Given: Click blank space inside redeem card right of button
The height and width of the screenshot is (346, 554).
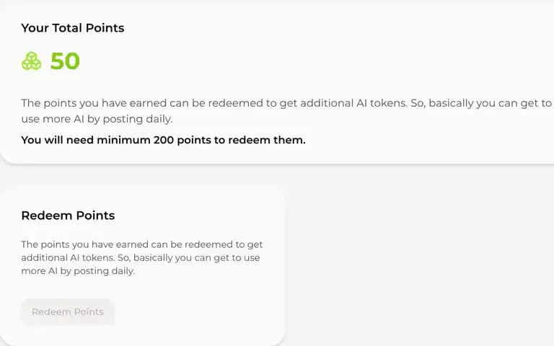Looking at the screenshot, I should 198,311.
